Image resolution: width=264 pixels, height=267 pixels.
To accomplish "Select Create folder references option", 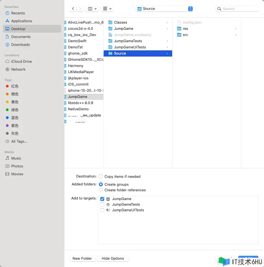I will coord(101,190).
